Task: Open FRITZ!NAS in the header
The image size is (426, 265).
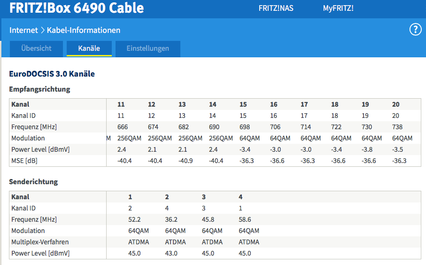Action: [276, 8]
